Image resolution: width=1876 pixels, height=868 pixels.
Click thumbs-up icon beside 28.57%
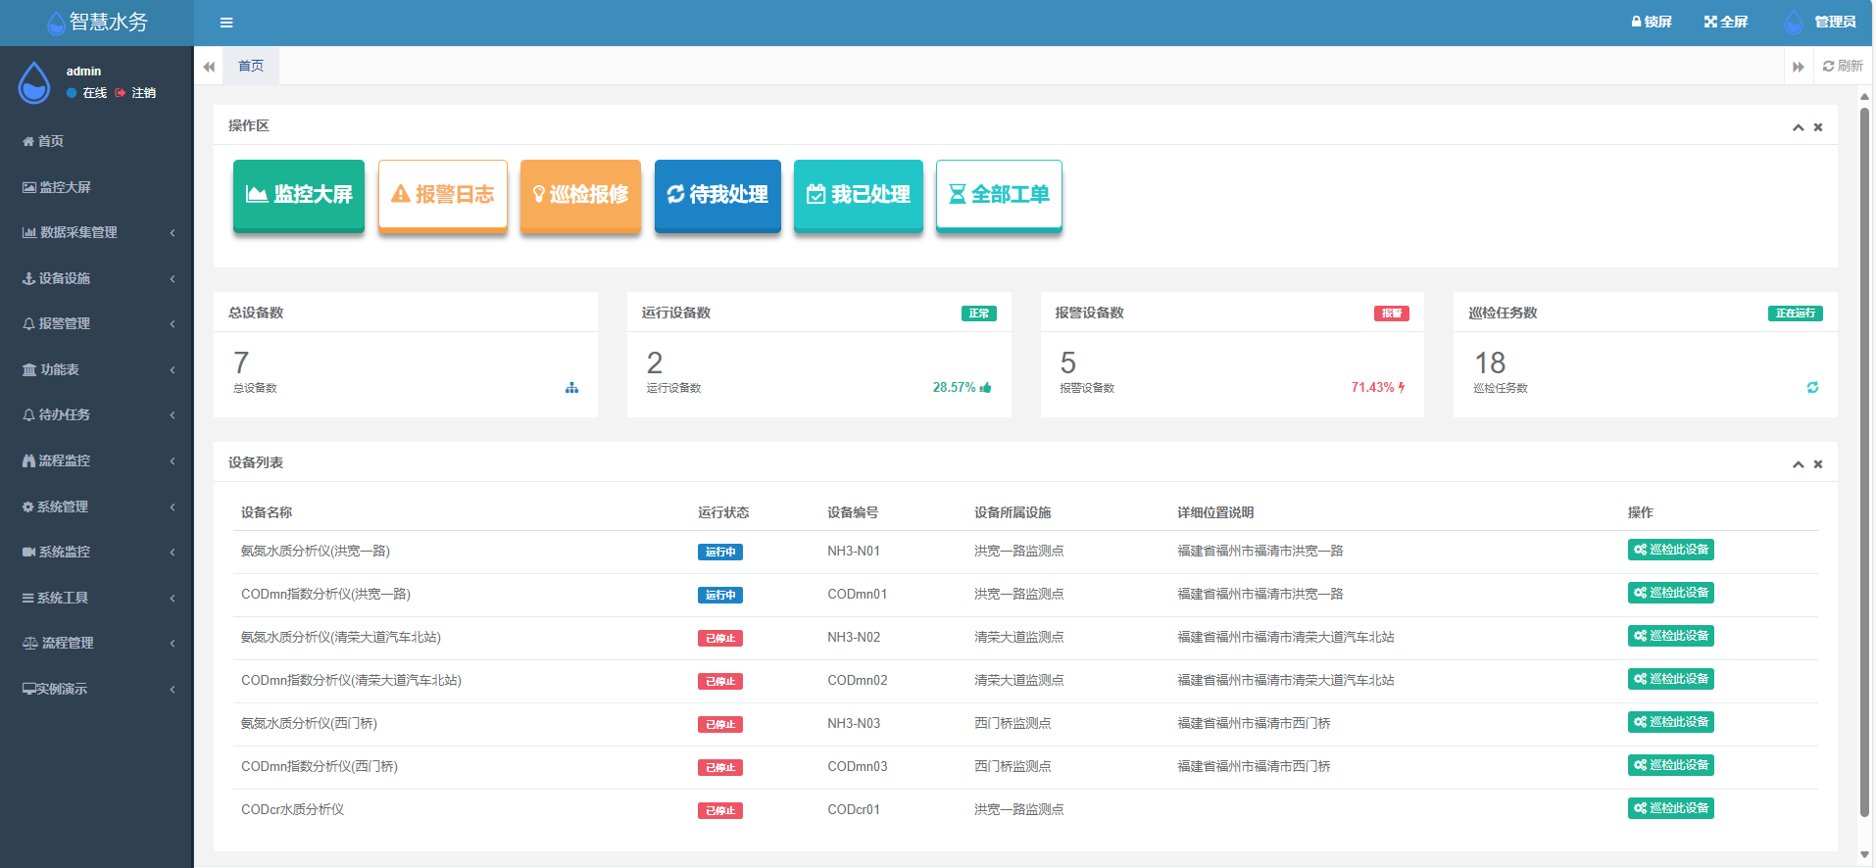click(986, 387)
